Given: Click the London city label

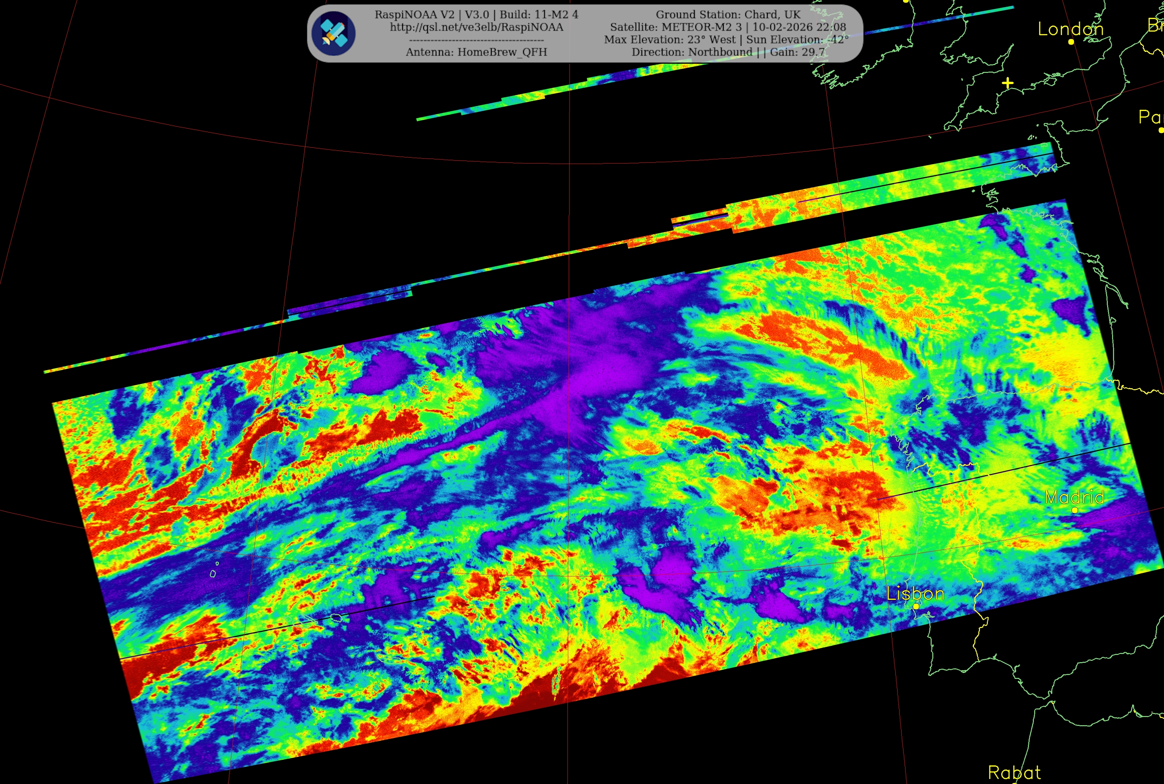Looking at the screenshot, I should coord(1070,29).
